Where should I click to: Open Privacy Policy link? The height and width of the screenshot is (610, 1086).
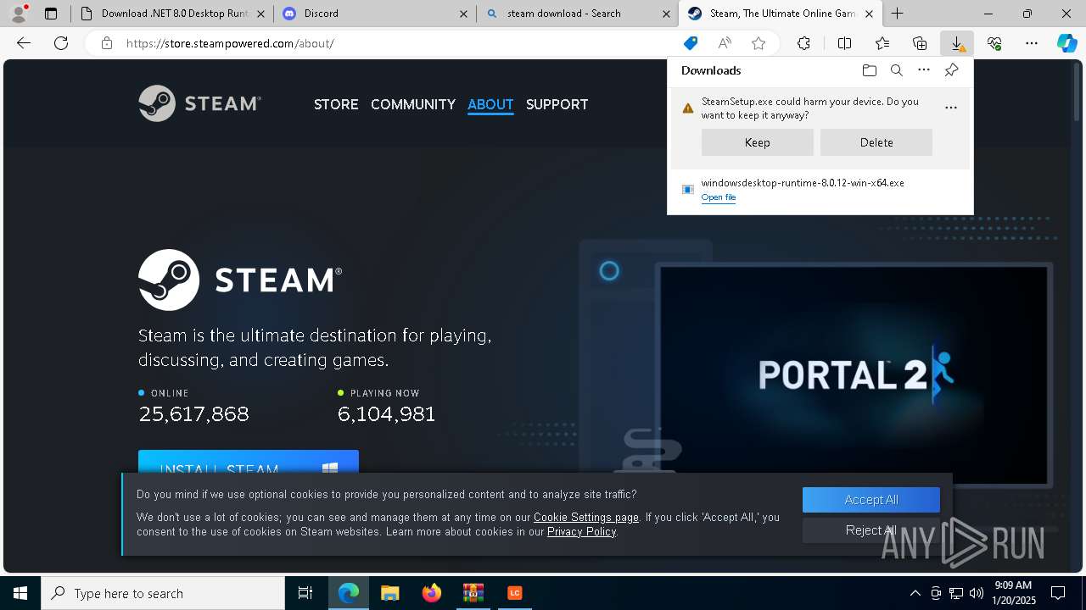[x=581, y=531]
